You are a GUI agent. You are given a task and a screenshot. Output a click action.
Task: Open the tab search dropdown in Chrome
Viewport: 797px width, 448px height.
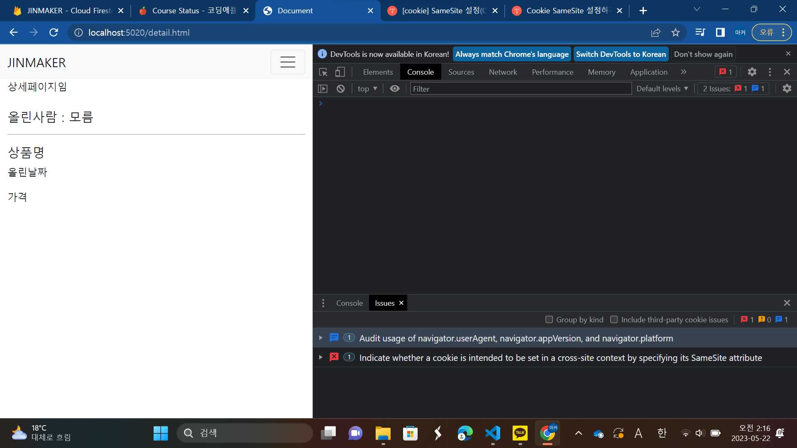[x=697, y=9]
